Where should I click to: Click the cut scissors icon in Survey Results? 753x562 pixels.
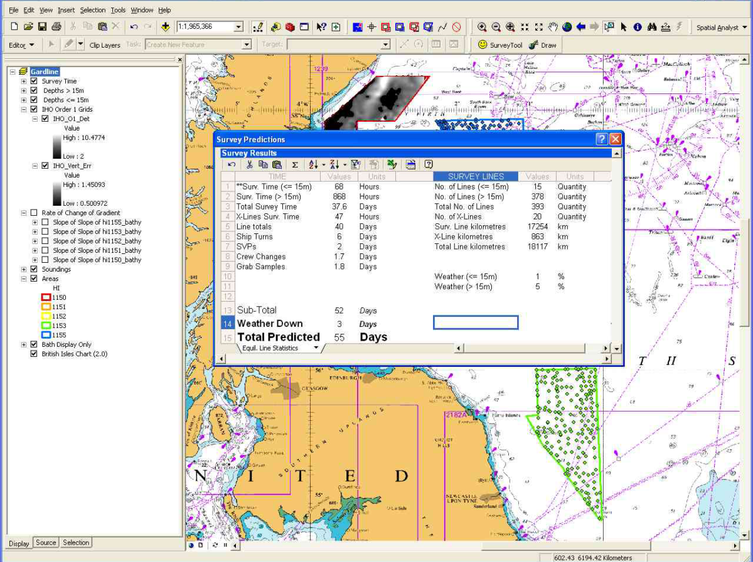[x=249, y=164]
